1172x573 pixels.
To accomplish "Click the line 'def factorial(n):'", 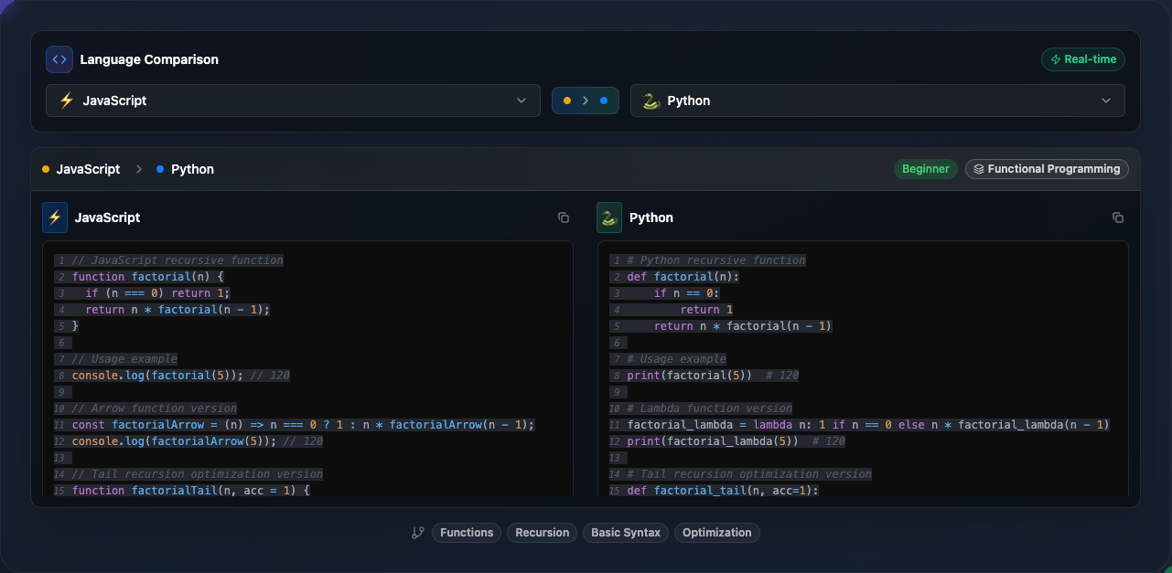I will point(683,277).
